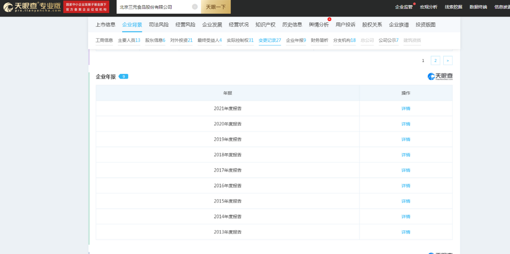Jump to the 变更记录 27 section
510x254 pixels.
click(x=270, y=40)
